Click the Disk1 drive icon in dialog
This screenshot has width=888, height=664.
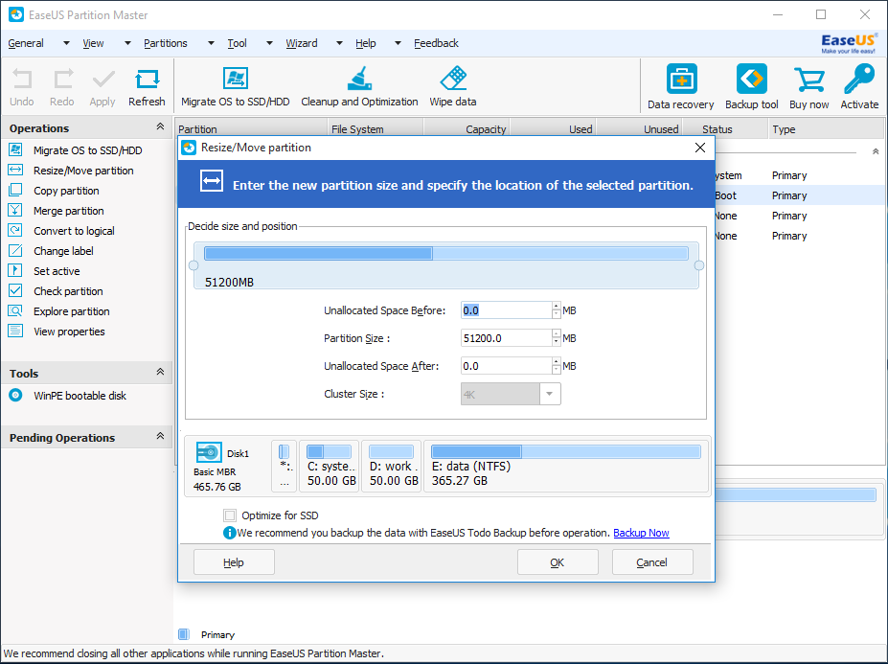(x=209, y=452)
